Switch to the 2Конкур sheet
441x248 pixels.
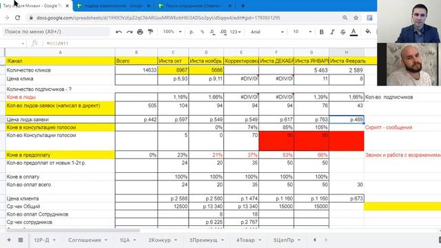159,240
